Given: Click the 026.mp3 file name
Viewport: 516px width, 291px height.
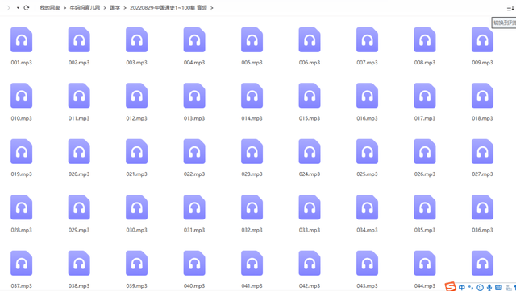Looking at the screenshot, I should 425,174.
